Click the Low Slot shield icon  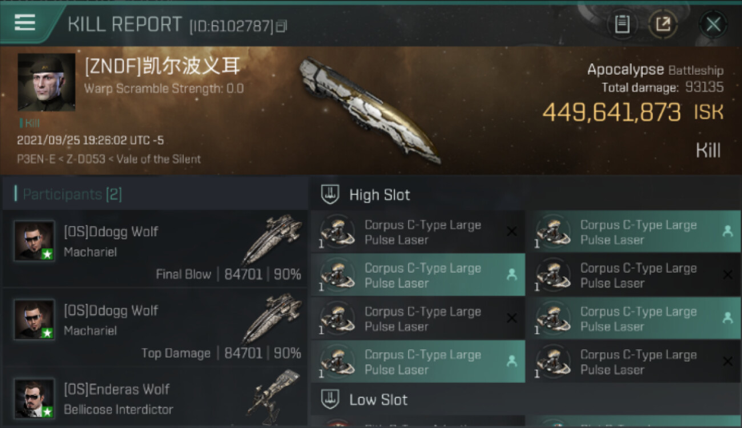330,399
